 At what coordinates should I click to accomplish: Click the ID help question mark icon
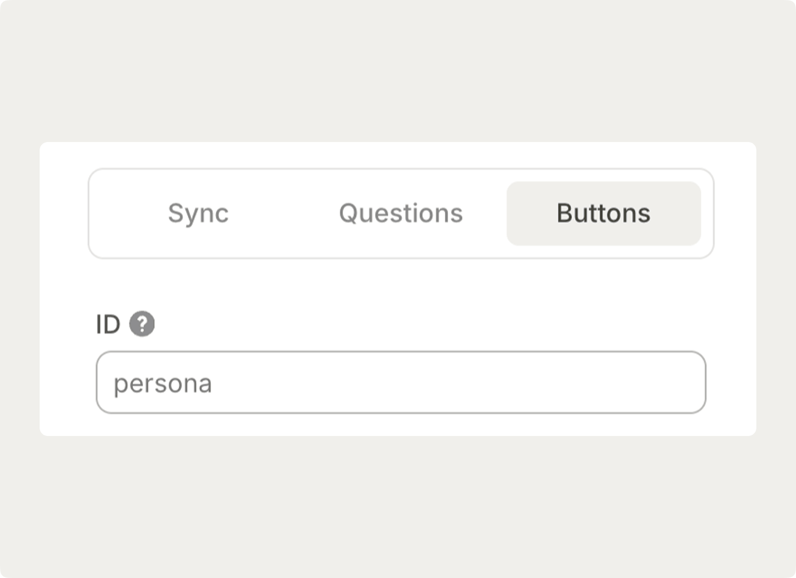coord(142,324)
